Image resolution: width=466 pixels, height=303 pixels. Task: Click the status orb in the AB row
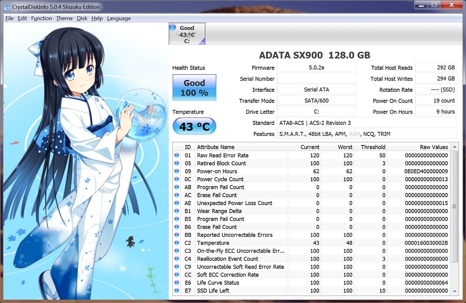[x=177, y=187]
